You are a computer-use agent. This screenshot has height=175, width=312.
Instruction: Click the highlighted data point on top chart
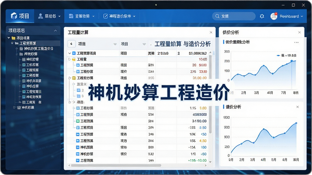(x=292, y=61)
